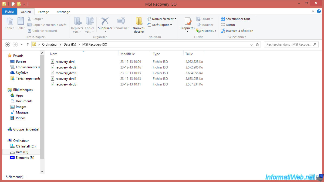Refresh the folder view
Screen dimensions: 324x182
point(258,44)
